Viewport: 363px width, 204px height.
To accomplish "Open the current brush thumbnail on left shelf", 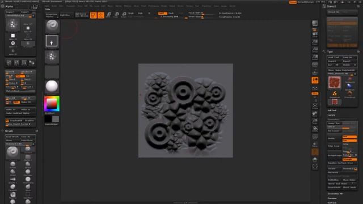I will 52,26.
